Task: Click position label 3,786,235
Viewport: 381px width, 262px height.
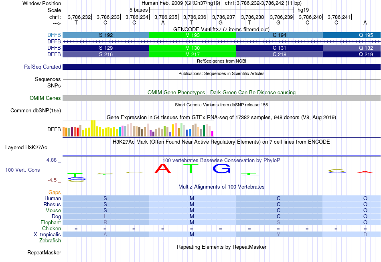Action: tap(166, 17)
